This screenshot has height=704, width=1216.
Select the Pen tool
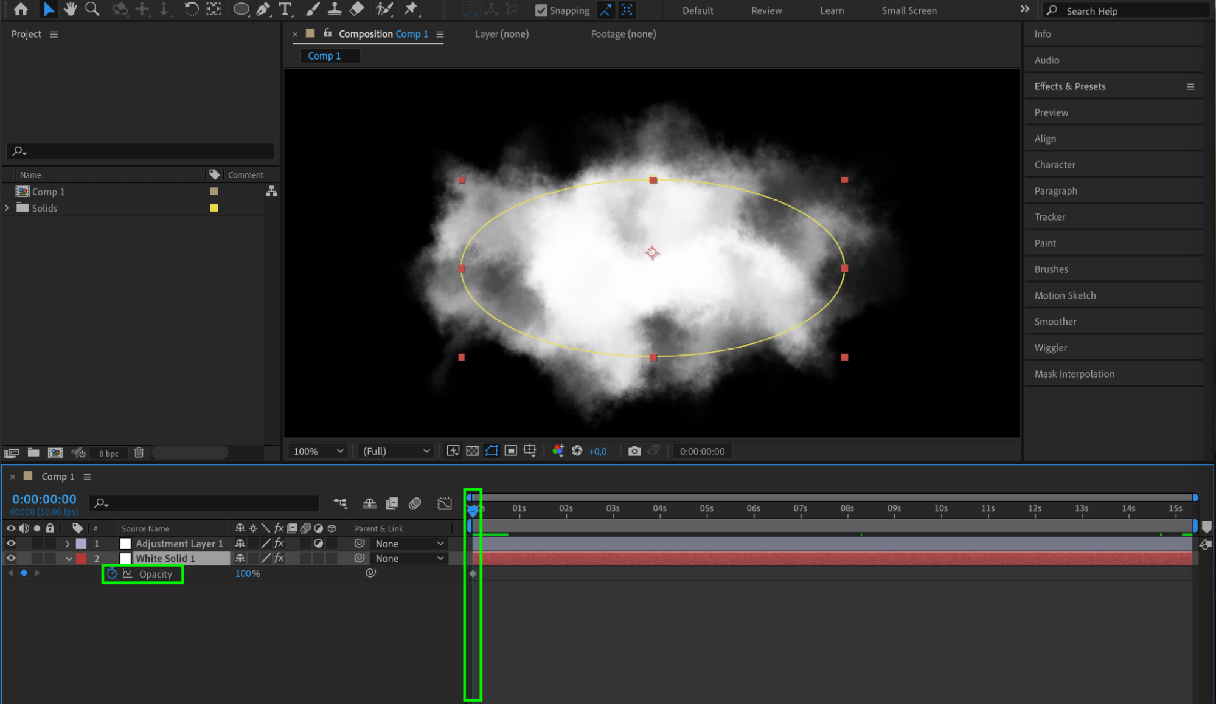click(263, 9)
